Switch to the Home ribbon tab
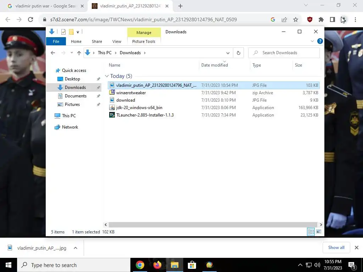Screen dimensions: 363x272 coord(76,41)
